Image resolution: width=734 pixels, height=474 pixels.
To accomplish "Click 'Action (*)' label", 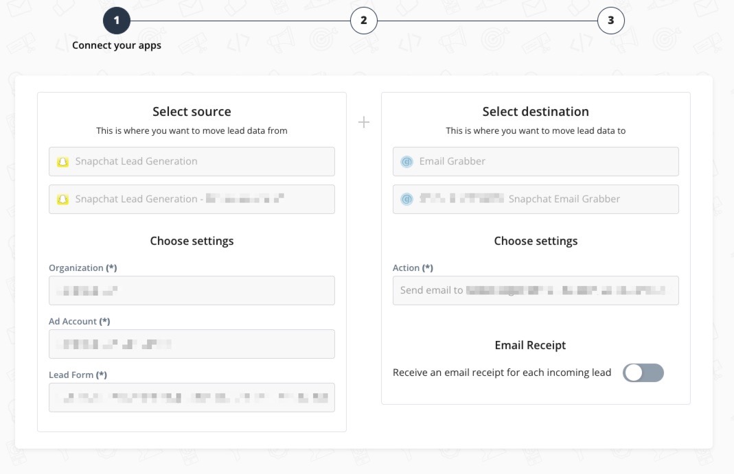I will (x=413, y=268).
